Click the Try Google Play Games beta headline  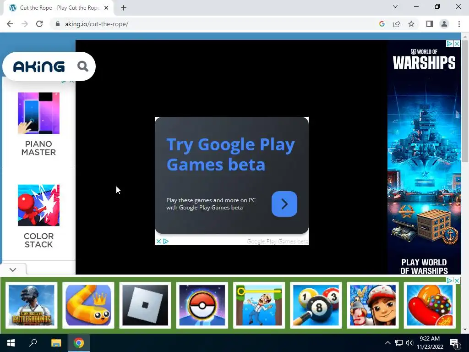click(x=231, y=154)
